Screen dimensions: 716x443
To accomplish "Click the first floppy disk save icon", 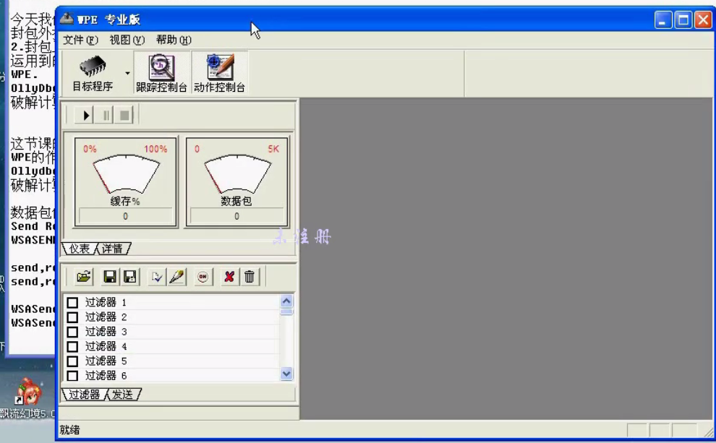I will [110, 277].
